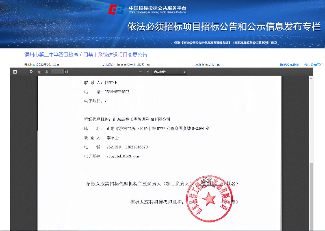
Task: Click the contact name 李女士
Action: tap(113, 138)
